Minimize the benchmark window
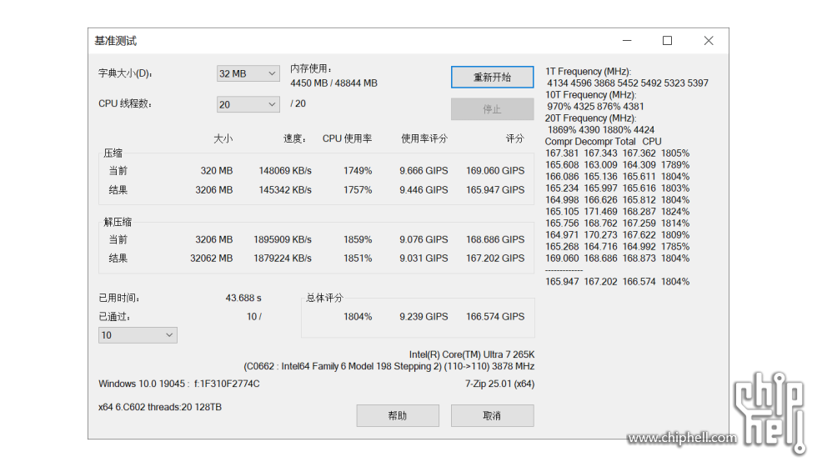 pyautogui.click(x=626, y=41)
